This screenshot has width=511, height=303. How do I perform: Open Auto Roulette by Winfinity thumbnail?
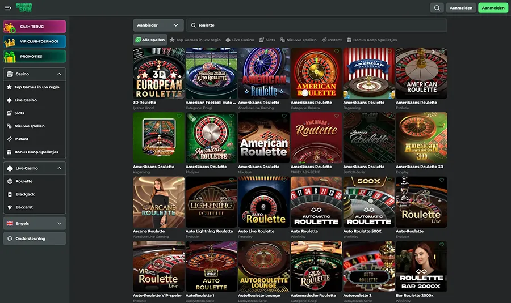click(316, 202)
